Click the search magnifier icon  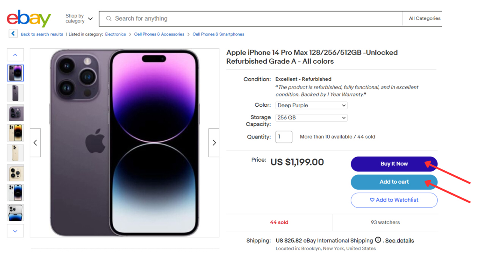click(x=109, y=19)
